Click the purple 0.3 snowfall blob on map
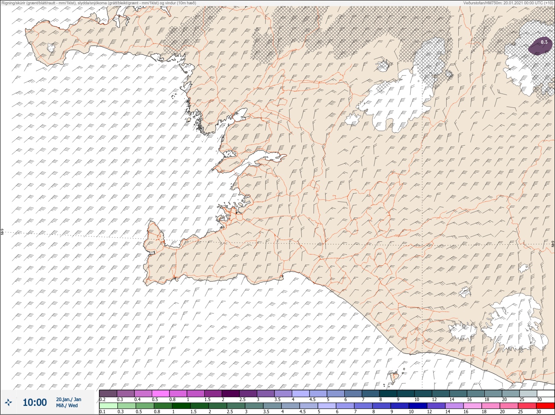 coord(540,45)
